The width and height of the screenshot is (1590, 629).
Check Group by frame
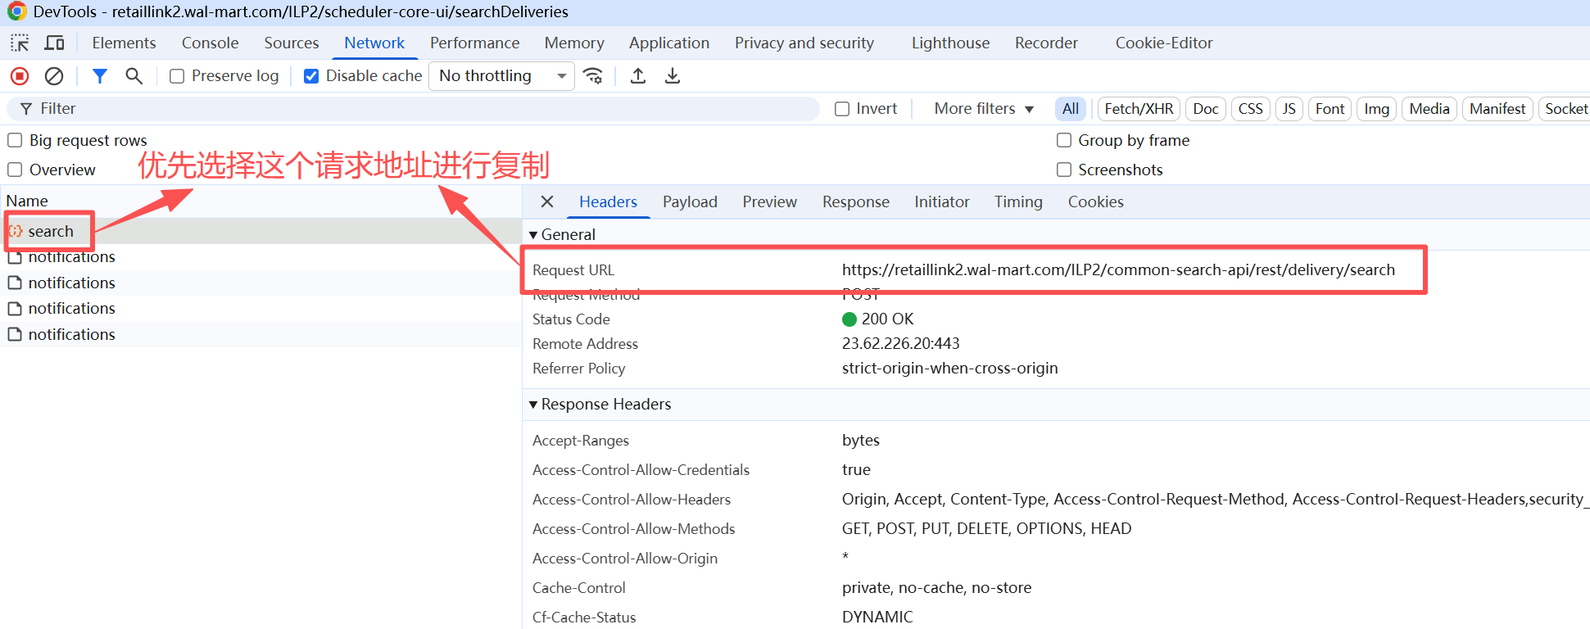coord(1064,140)
